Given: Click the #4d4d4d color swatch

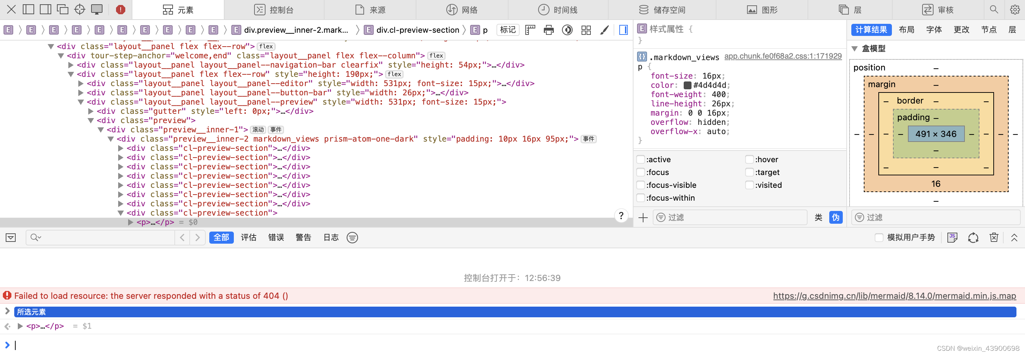Looking at the screenshot, I should click(687, 85).
